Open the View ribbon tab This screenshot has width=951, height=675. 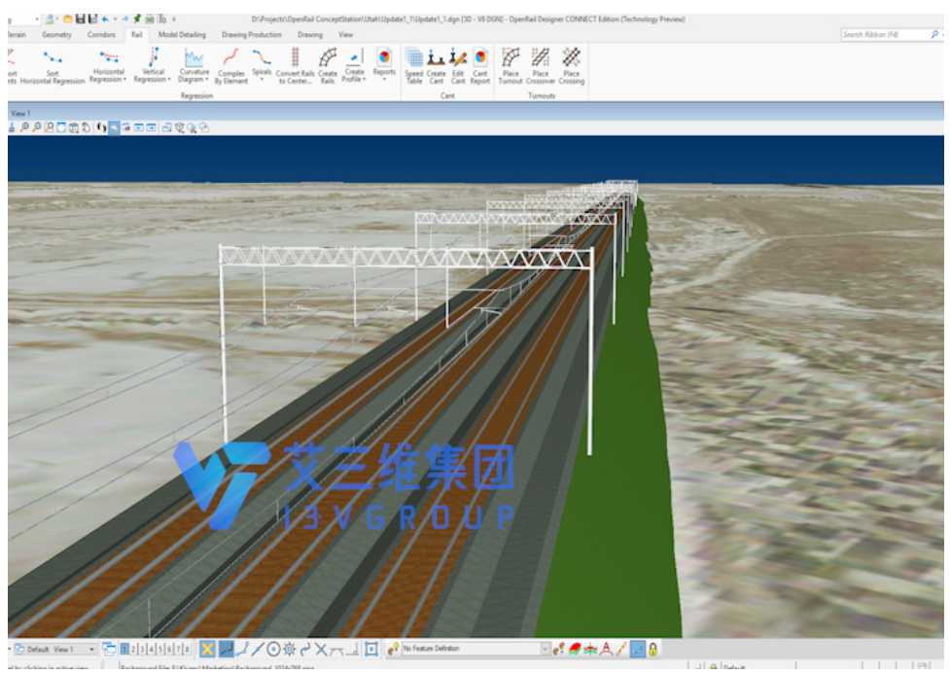point(346,35)
